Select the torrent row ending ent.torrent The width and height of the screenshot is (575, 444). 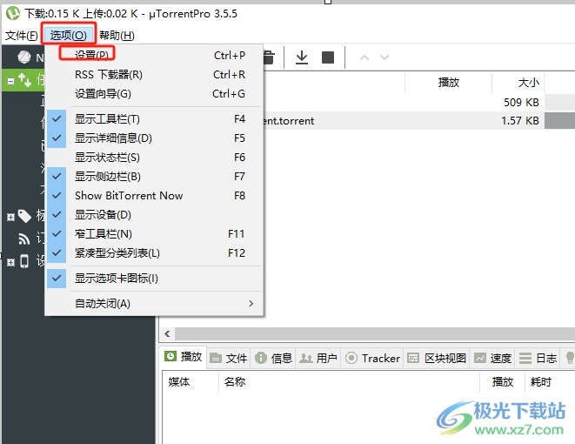(x=418, y=120)
